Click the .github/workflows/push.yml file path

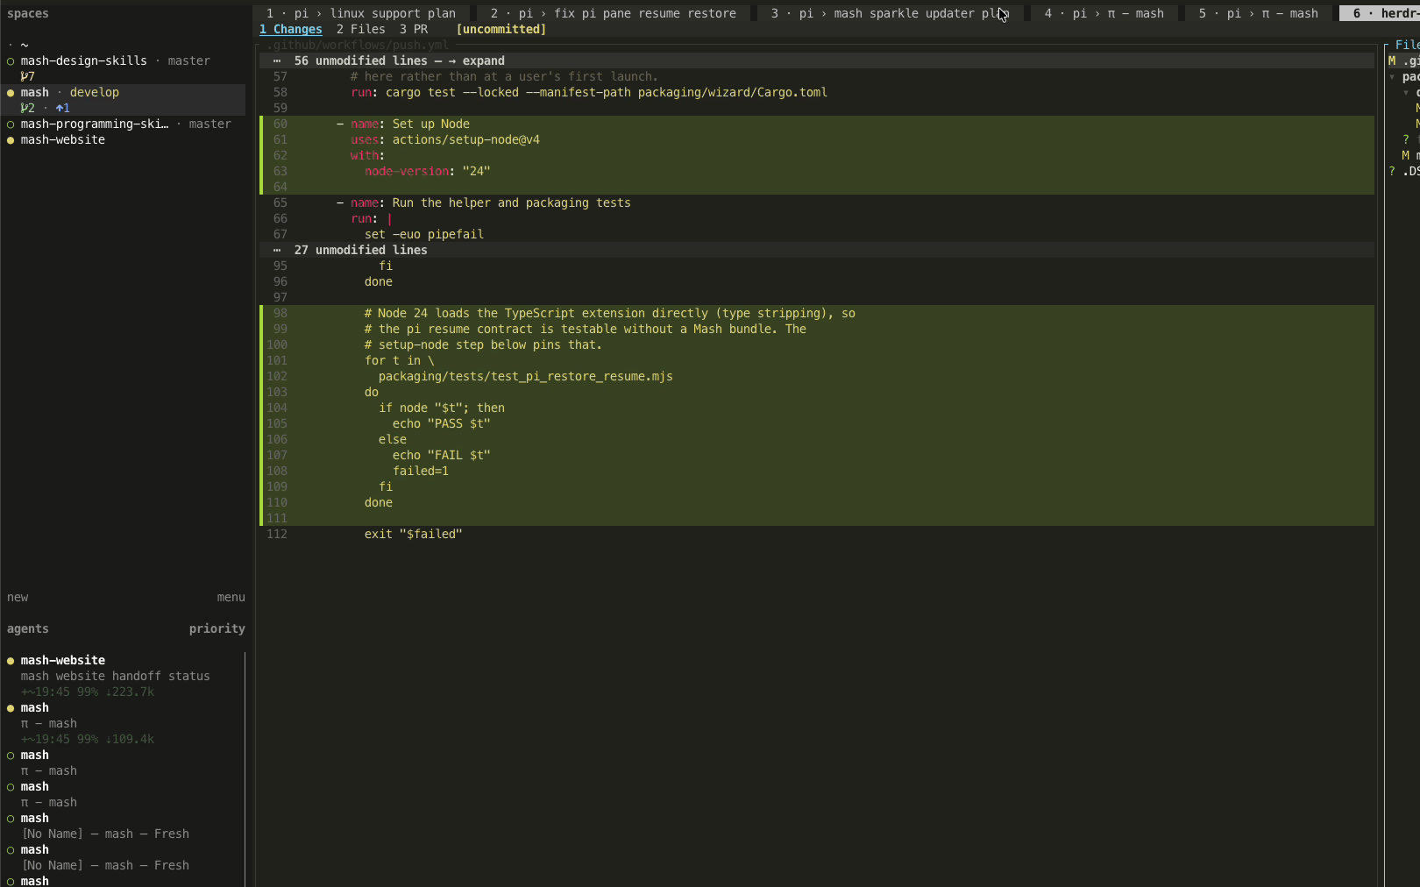358,46
